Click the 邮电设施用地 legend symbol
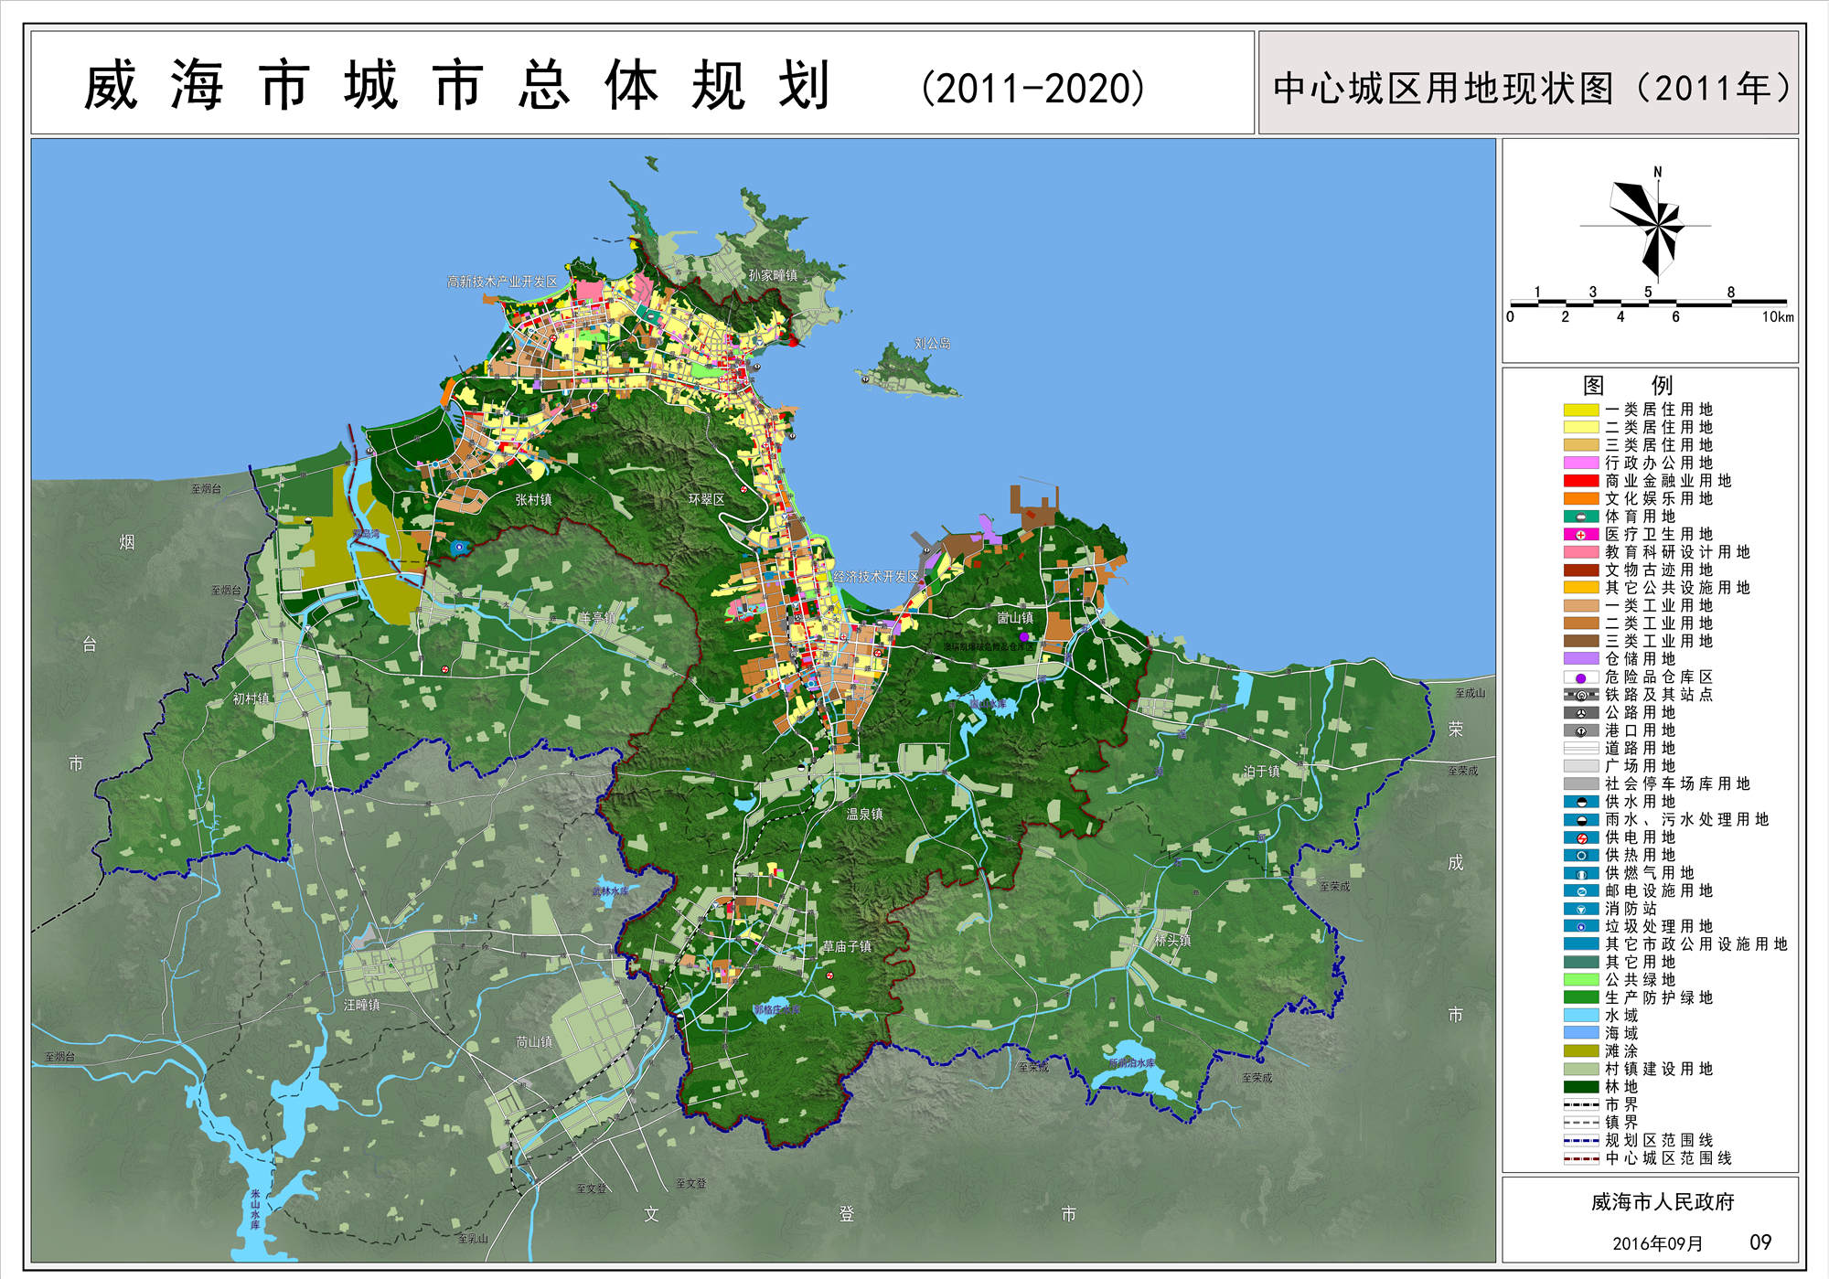 tap(1580, 890)
